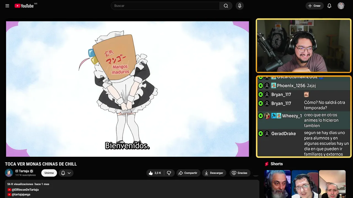Open account avatar menu
This screenshot has width=353, height=198.
point(341,6)
